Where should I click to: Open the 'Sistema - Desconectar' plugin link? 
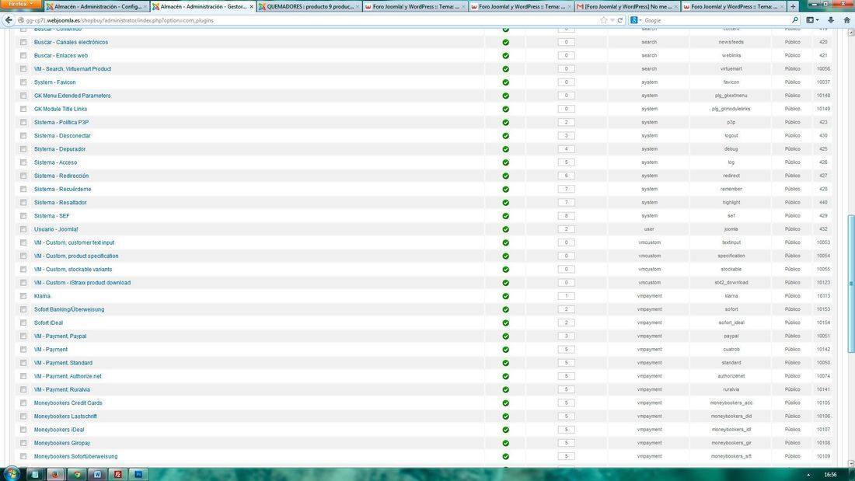click(x=62, y=136)
